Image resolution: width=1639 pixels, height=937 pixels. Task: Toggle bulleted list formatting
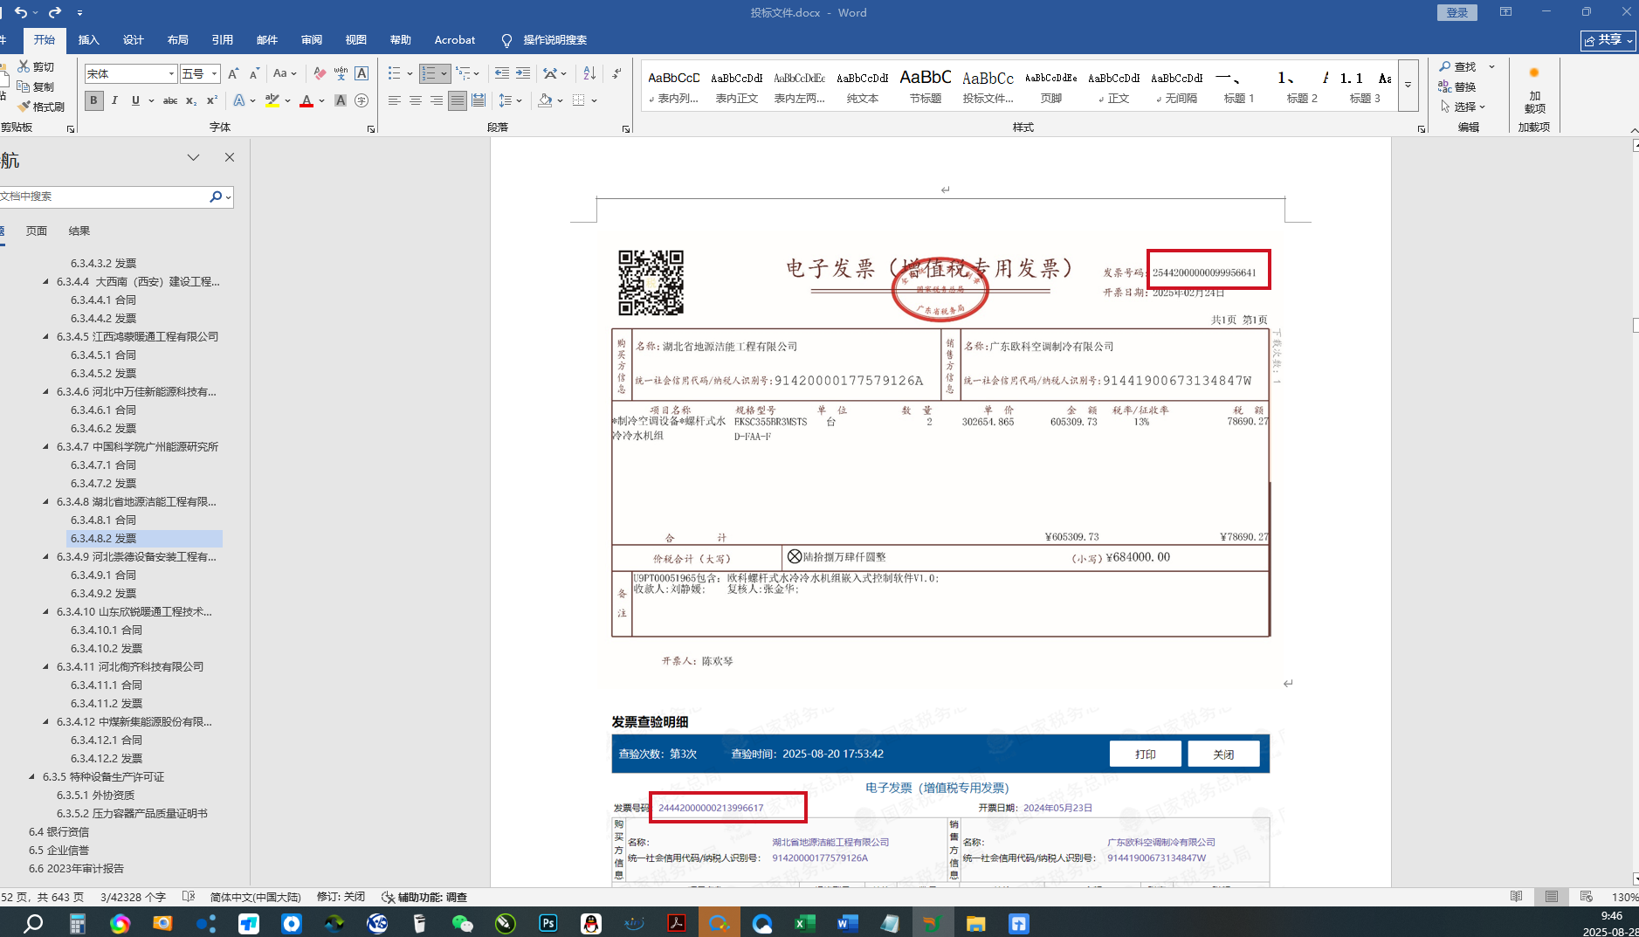tap(395, 73)
